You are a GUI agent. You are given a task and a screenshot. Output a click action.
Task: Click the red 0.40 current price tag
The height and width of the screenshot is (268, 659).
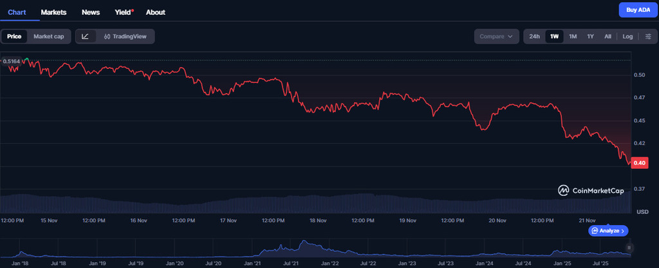pyautogui.click(x=639, y=163)
